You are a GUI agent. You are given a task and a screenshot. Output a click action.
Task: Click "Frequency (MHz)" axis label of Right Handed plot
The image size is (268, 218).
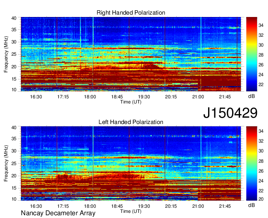tap(6, 54)
